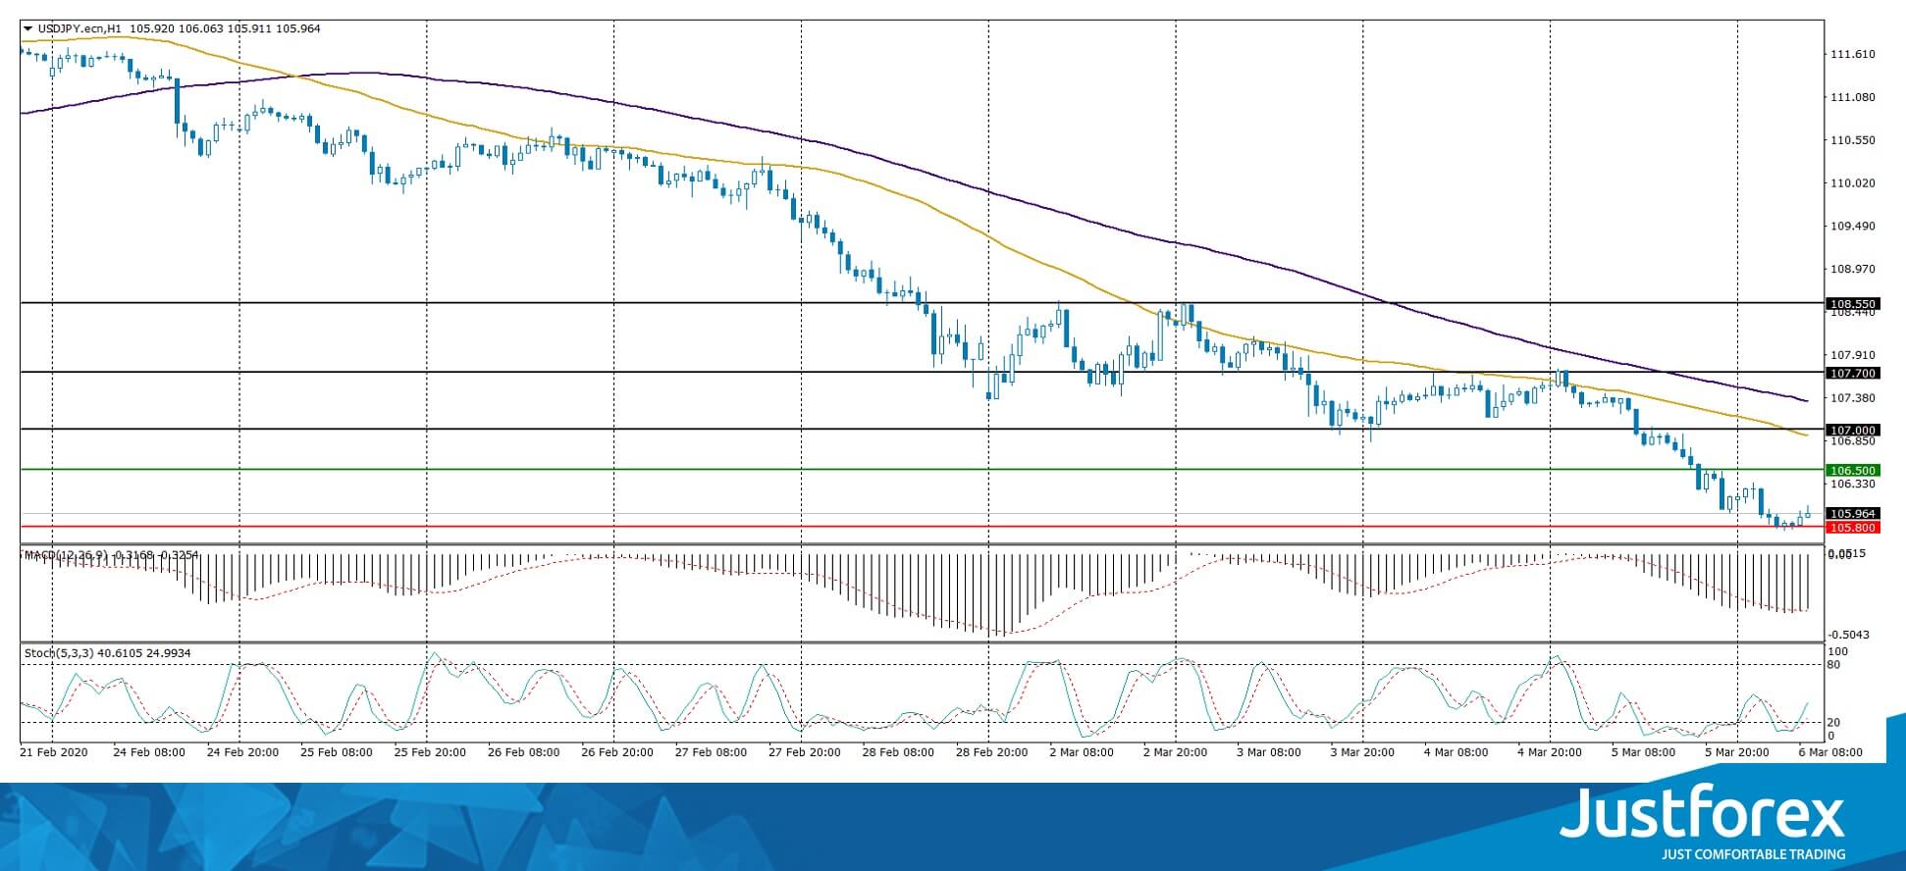Click the 6 Mar 08:00 time label
Image resolution: width=1906 pixels, height=871 pixels.
pyautogui.click(x=1829, y=752)
